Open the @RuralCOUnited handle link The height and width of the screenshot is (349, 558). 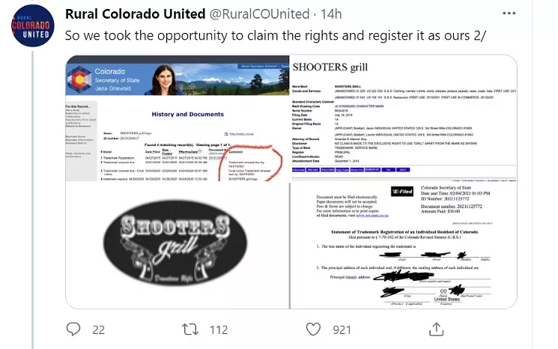(259, 14)
